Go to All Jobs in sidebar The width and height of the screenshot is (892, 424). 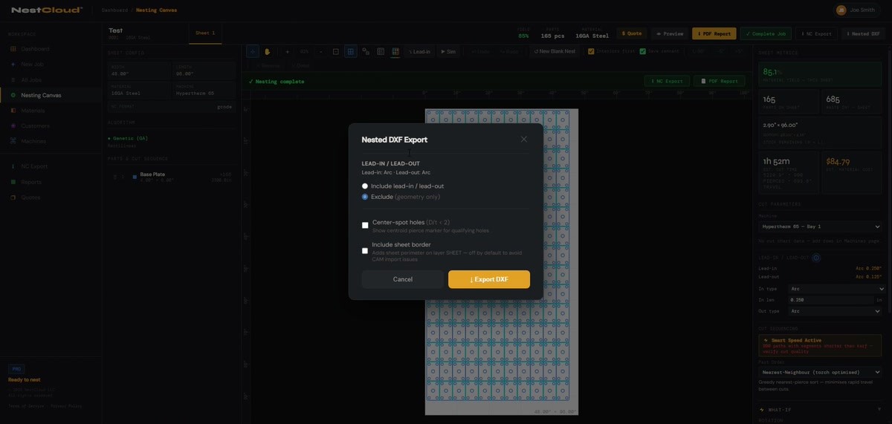point(51,79)
